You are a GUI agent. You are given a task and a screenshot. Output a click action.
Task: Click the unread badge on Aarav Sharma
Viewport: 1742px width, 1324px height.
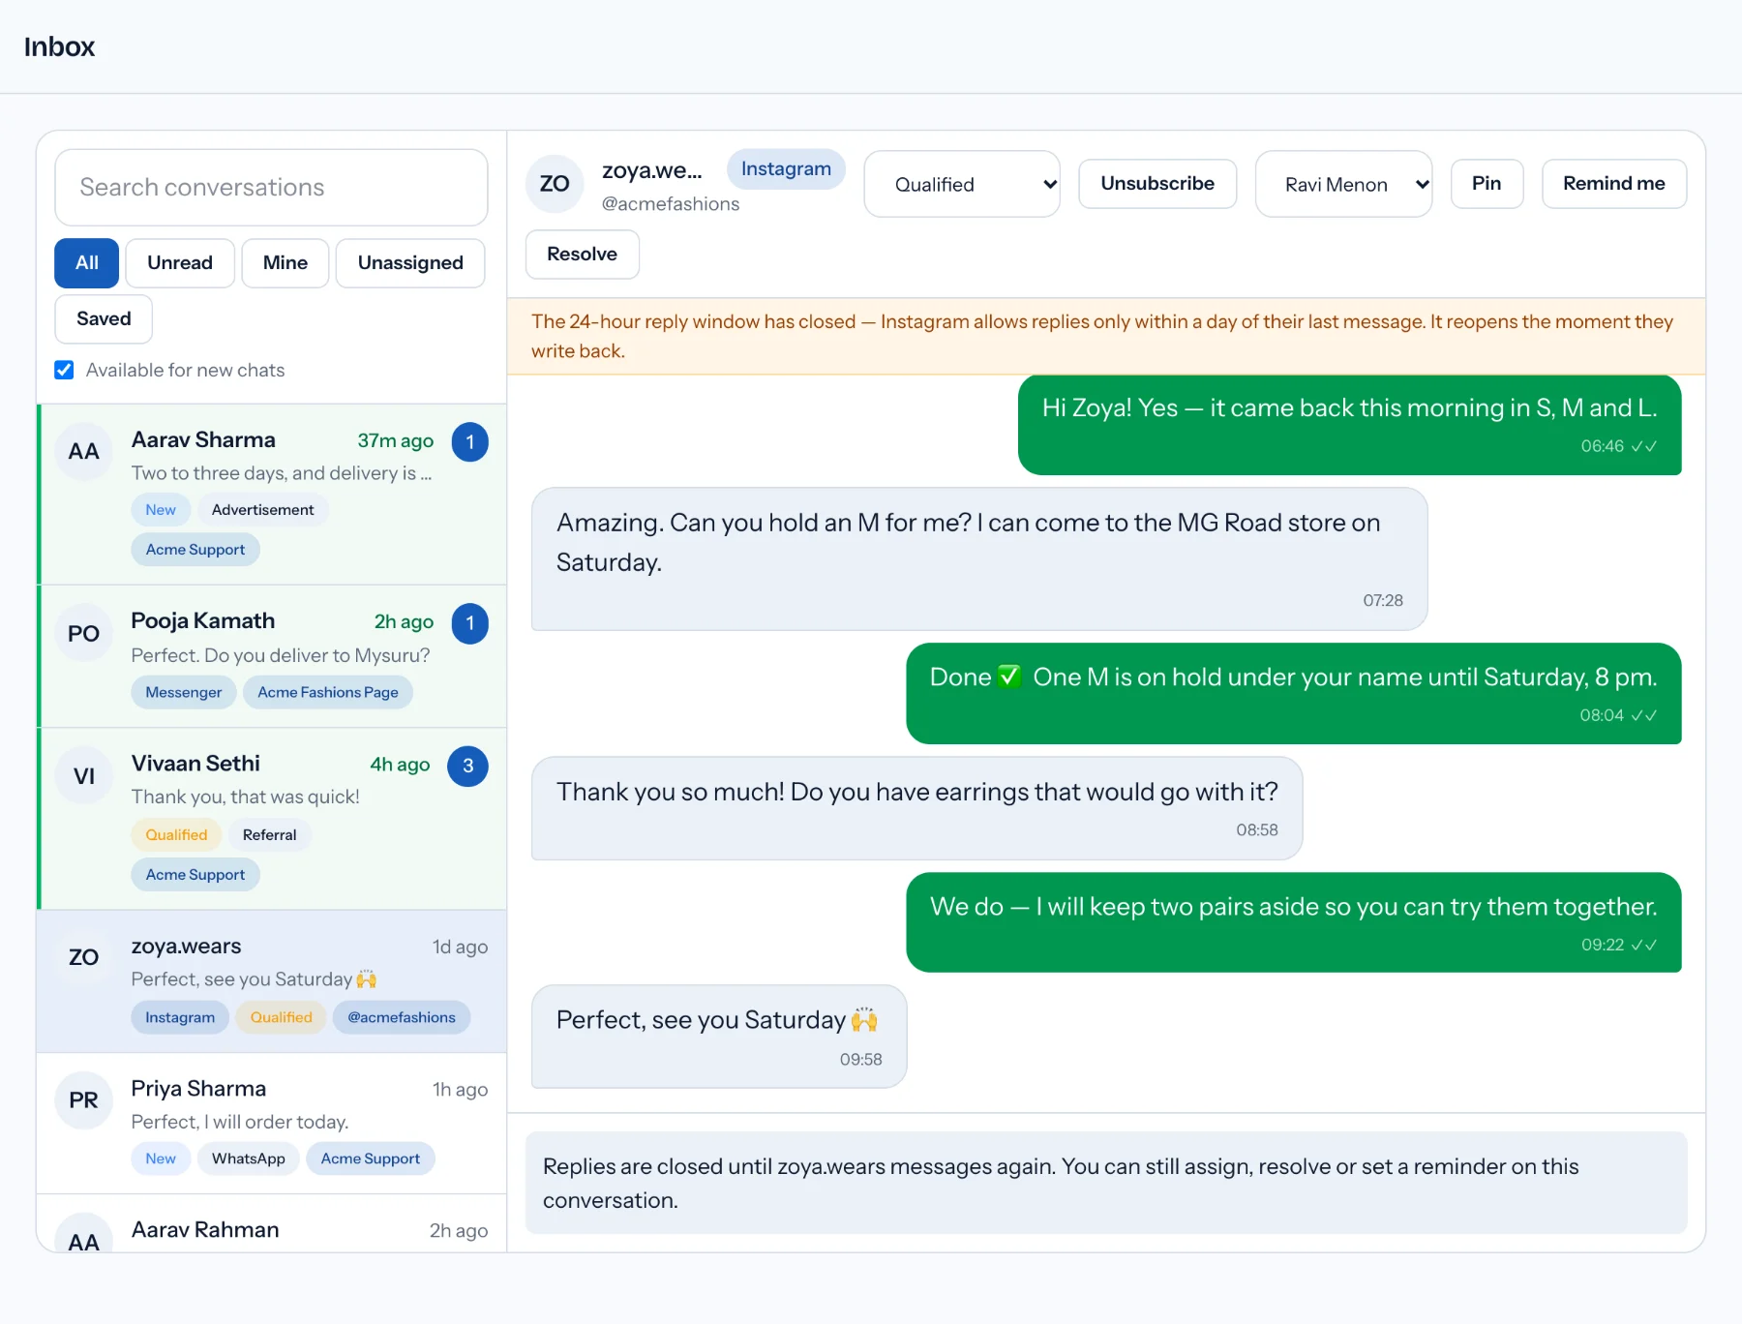pos(470,442)
